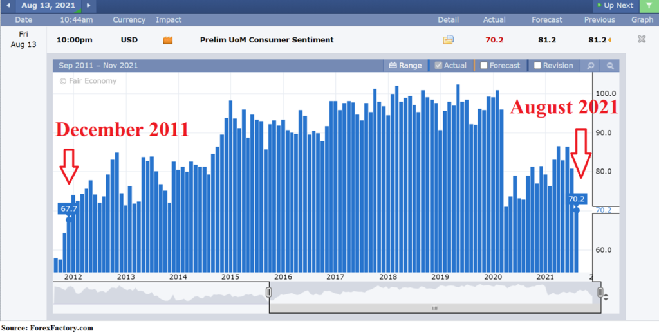Click the right range slider handle
The image size is (659, 335).
click(600, 292)
